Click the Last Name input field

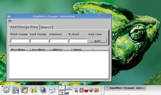[x=39, y=41]
